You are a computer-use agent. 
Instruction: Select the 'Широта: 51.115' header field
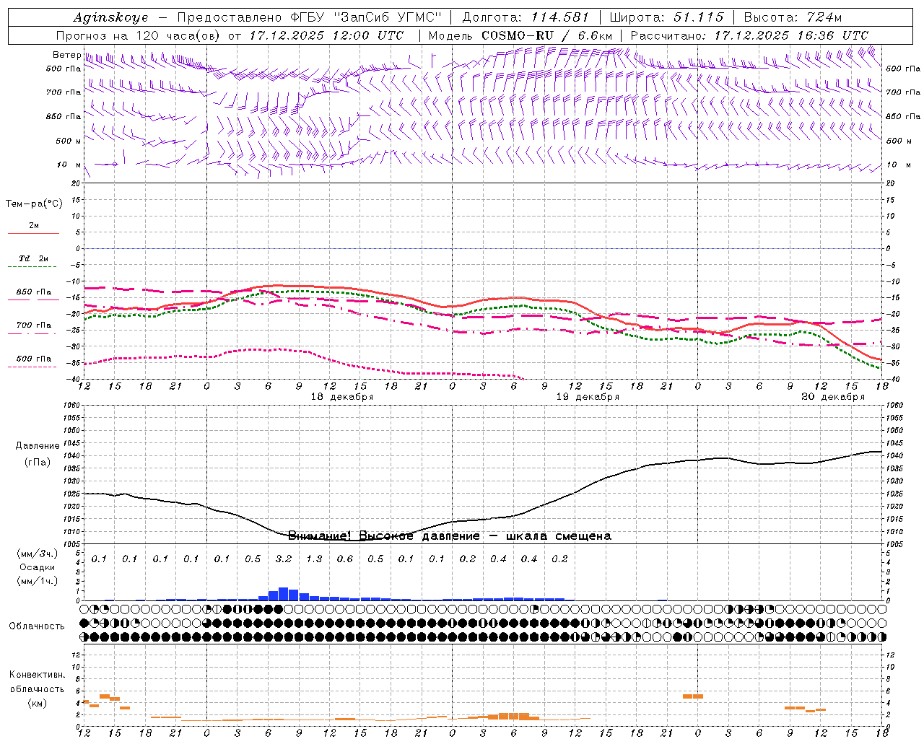coord(666,17)
